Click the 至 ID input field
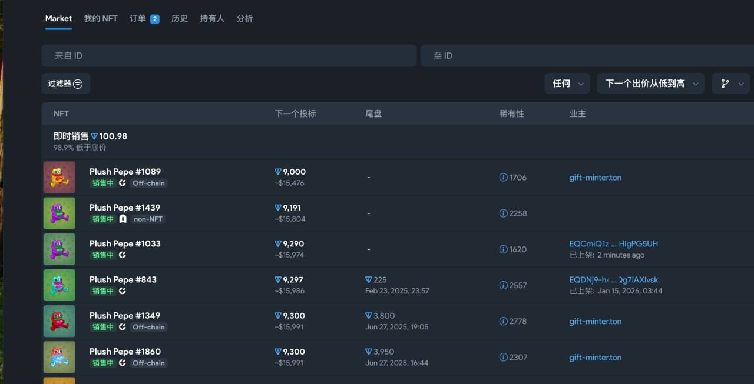The image size is (754, 384). (x=587, y=56)
